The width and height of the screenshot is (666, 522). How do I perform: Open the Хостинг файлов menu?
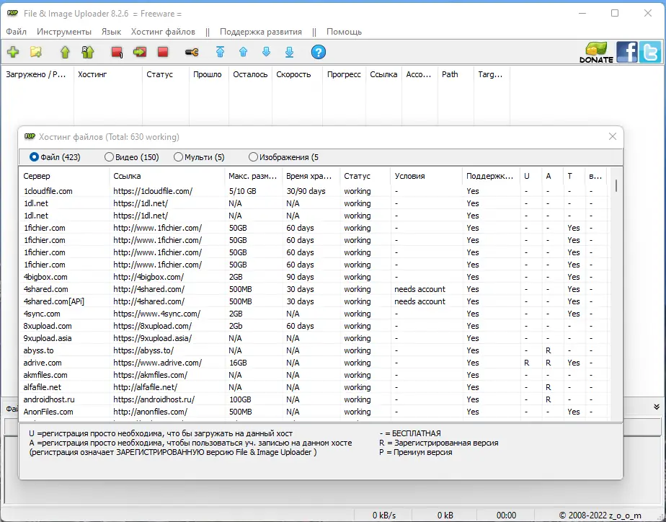(x=163, y=32)
